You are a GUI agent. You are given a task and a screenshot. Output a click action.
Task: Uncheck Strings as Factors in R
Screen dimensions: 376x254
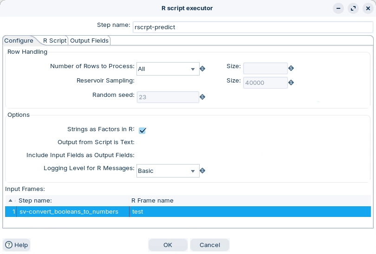143,131
